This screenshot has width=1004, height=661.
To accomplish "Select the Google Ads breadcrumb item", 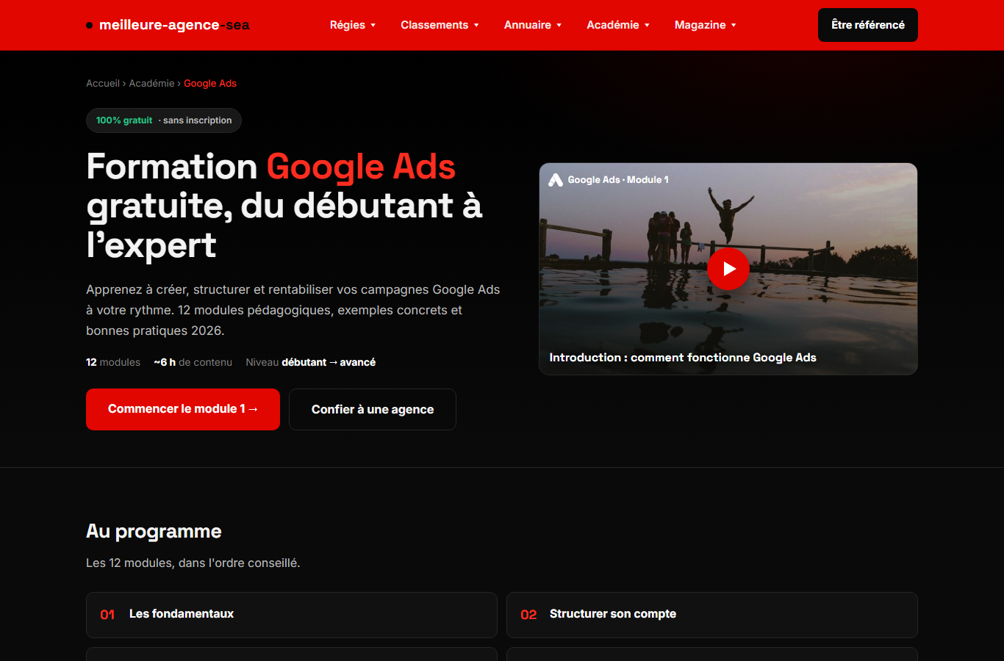I will click(x=210, y=83).
